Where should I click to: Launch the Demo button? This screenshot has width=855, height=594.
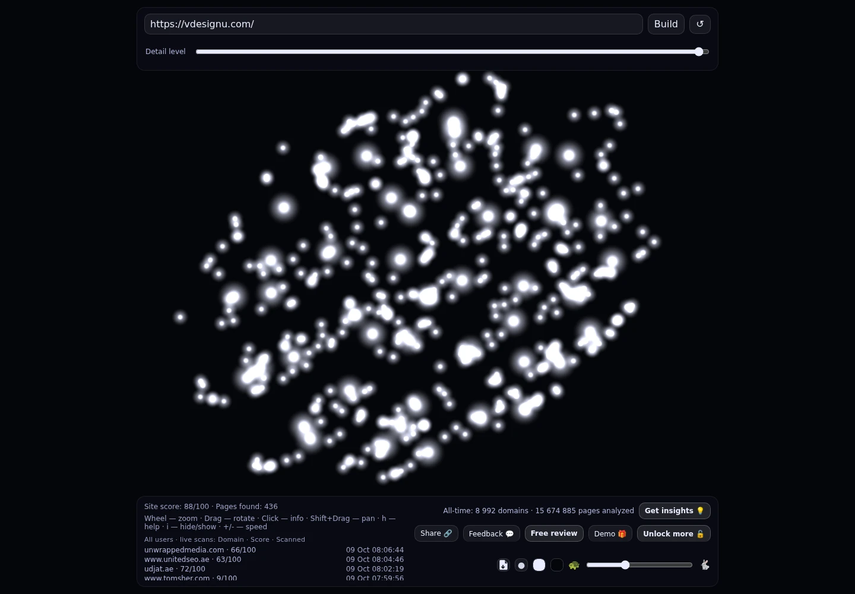(610, 533)
